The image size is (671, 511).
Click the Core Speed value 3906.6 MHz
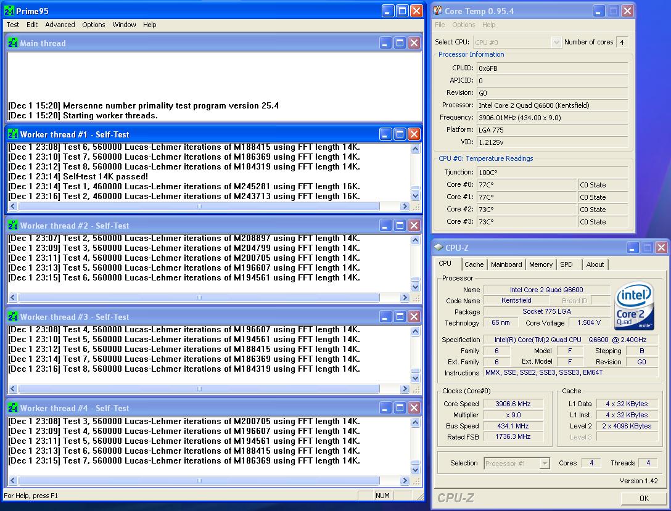point(513,404)
